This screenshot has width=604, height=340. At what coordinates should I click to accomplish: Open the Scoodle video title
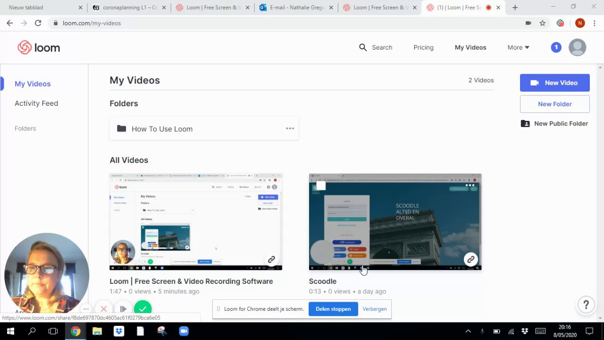[x=323, y=281]
